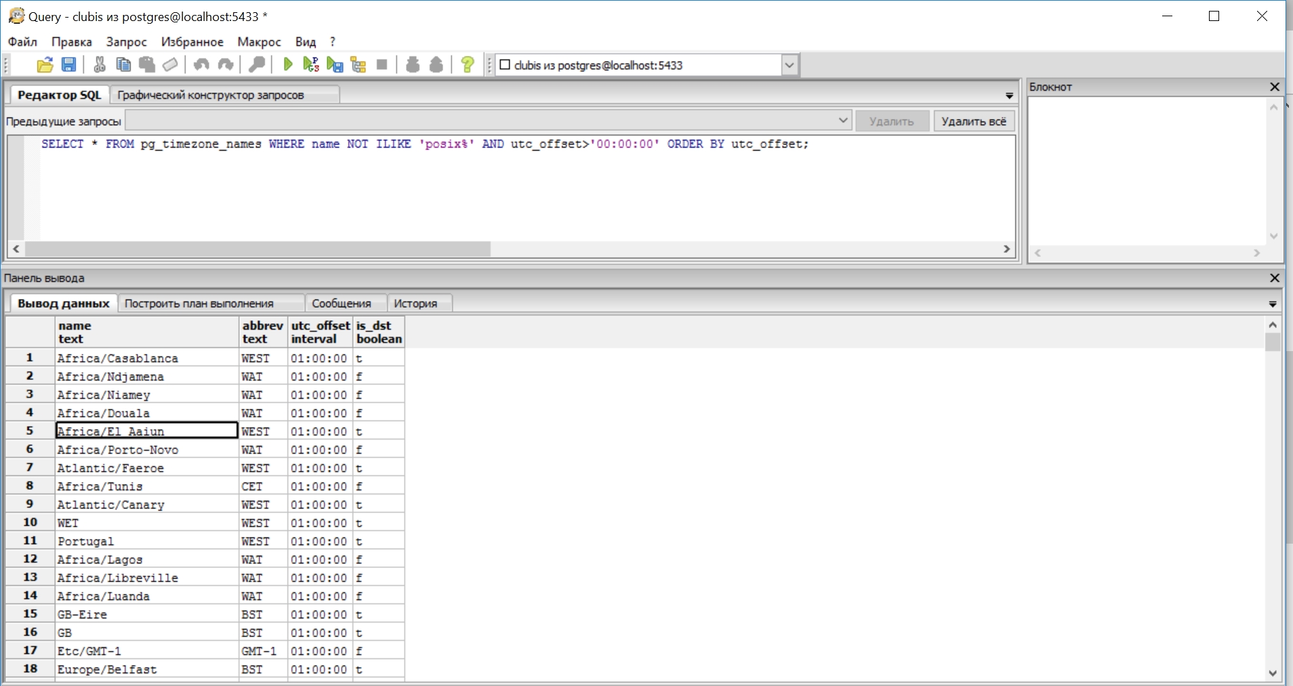The height and width of the screenshot is (686, 1293).
Task: Open the Правка menu
Action: (x=72, y=41)
